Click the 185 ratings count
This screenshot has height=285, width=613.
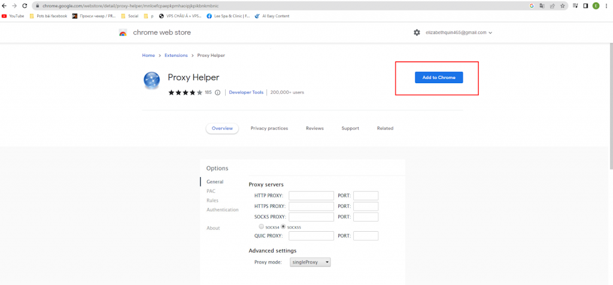pos(208,93)
